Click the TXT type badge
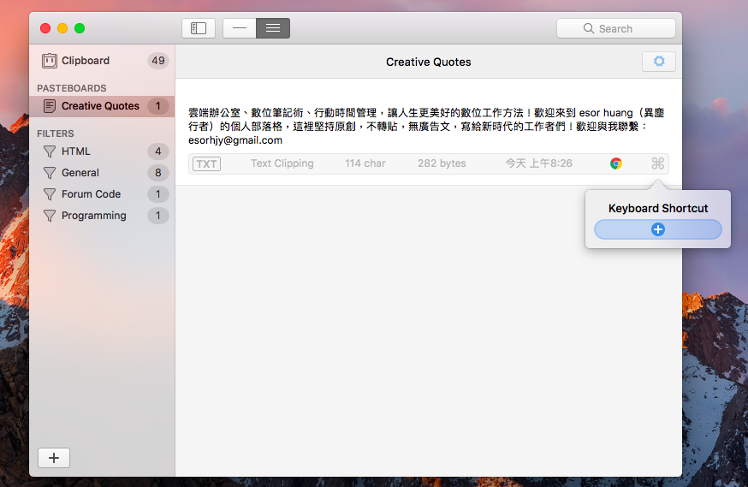 pyautogui.click(x=206, y=163)
